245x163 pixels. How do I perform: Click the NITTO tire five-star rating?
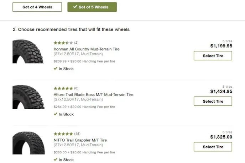[63, 134]
